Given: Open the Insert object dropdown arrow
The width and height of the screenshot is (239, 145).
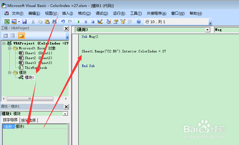Looking at the screenshot, I should coord(19,22).
